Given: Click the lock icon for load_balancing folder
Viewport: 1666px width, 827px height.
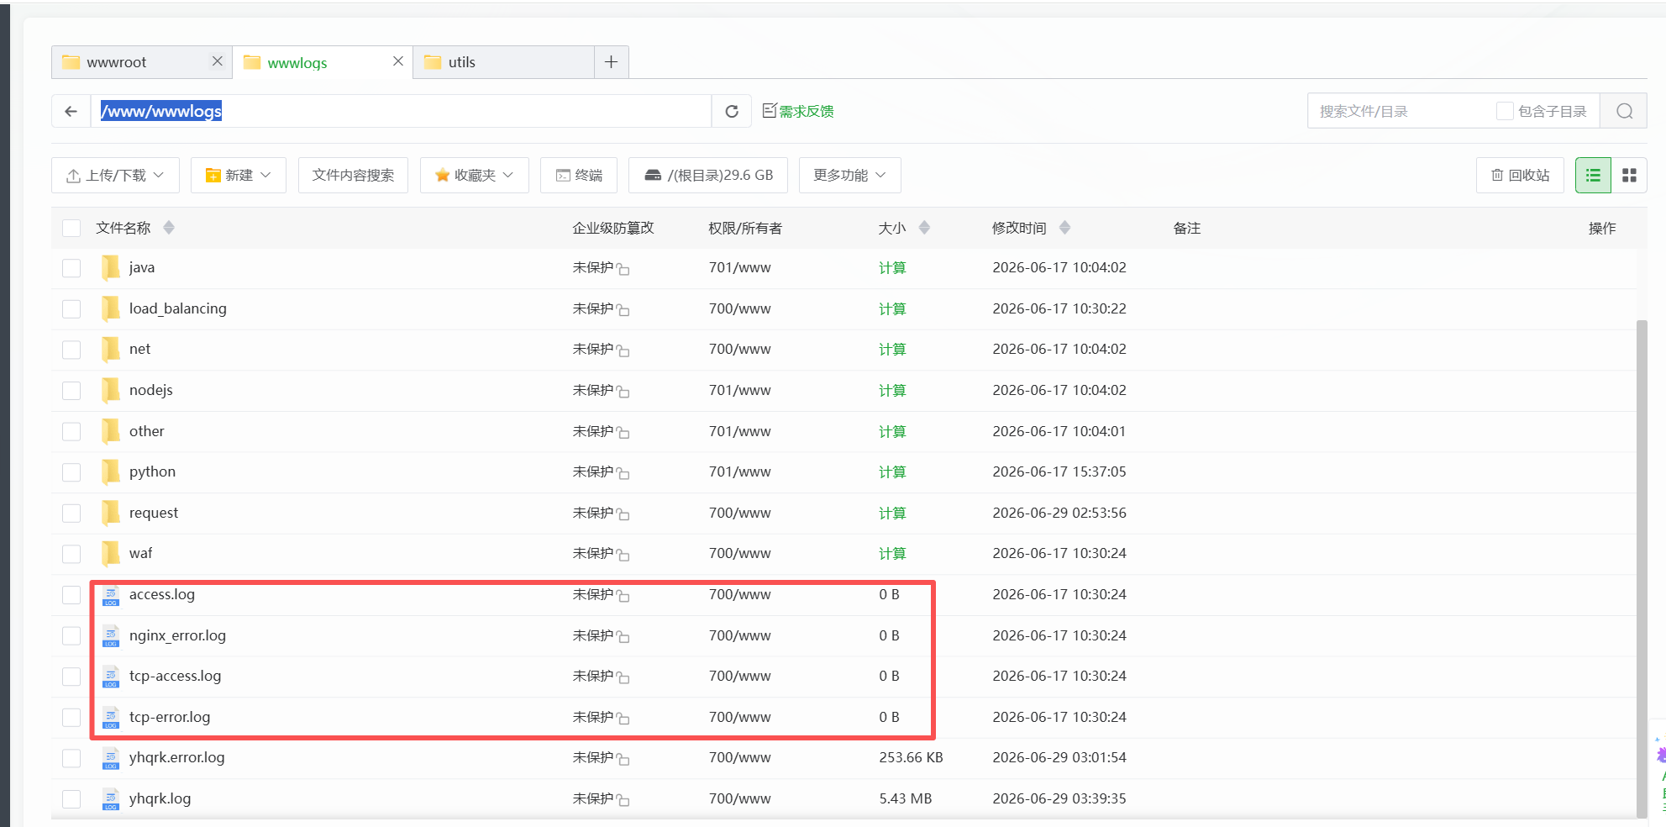Looking at the screenshot, I should pos(623,310).
